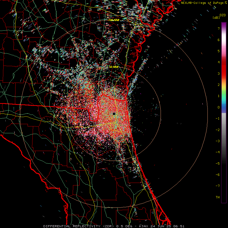Click the -4 tick label on color scale

218,152
